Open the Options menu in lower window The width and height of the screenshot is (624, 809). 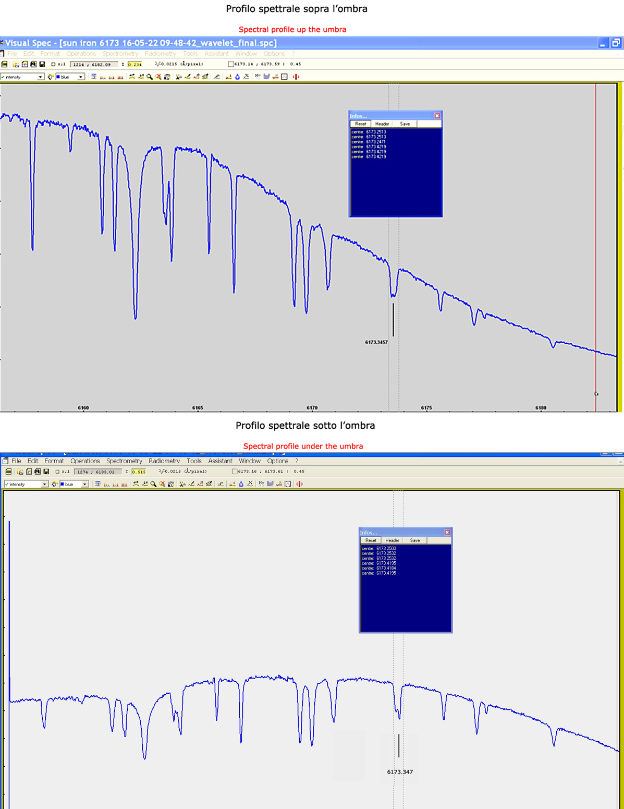[x=277, y=461]
